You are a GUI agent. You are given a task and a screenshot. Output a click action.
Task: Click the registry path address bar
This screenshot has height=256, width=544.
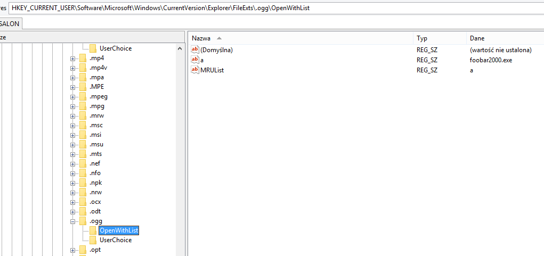pos(277,7)
